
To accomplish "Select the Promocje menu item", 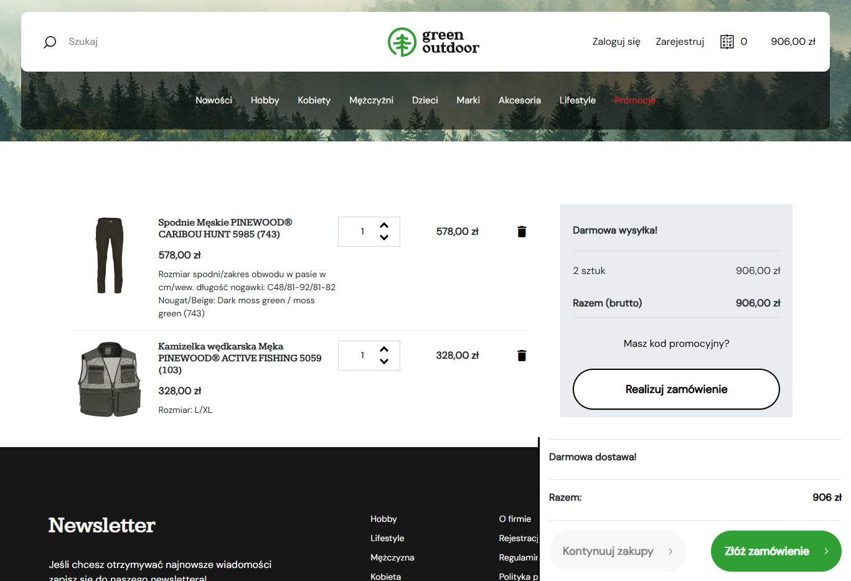I will tap(634, 100).
